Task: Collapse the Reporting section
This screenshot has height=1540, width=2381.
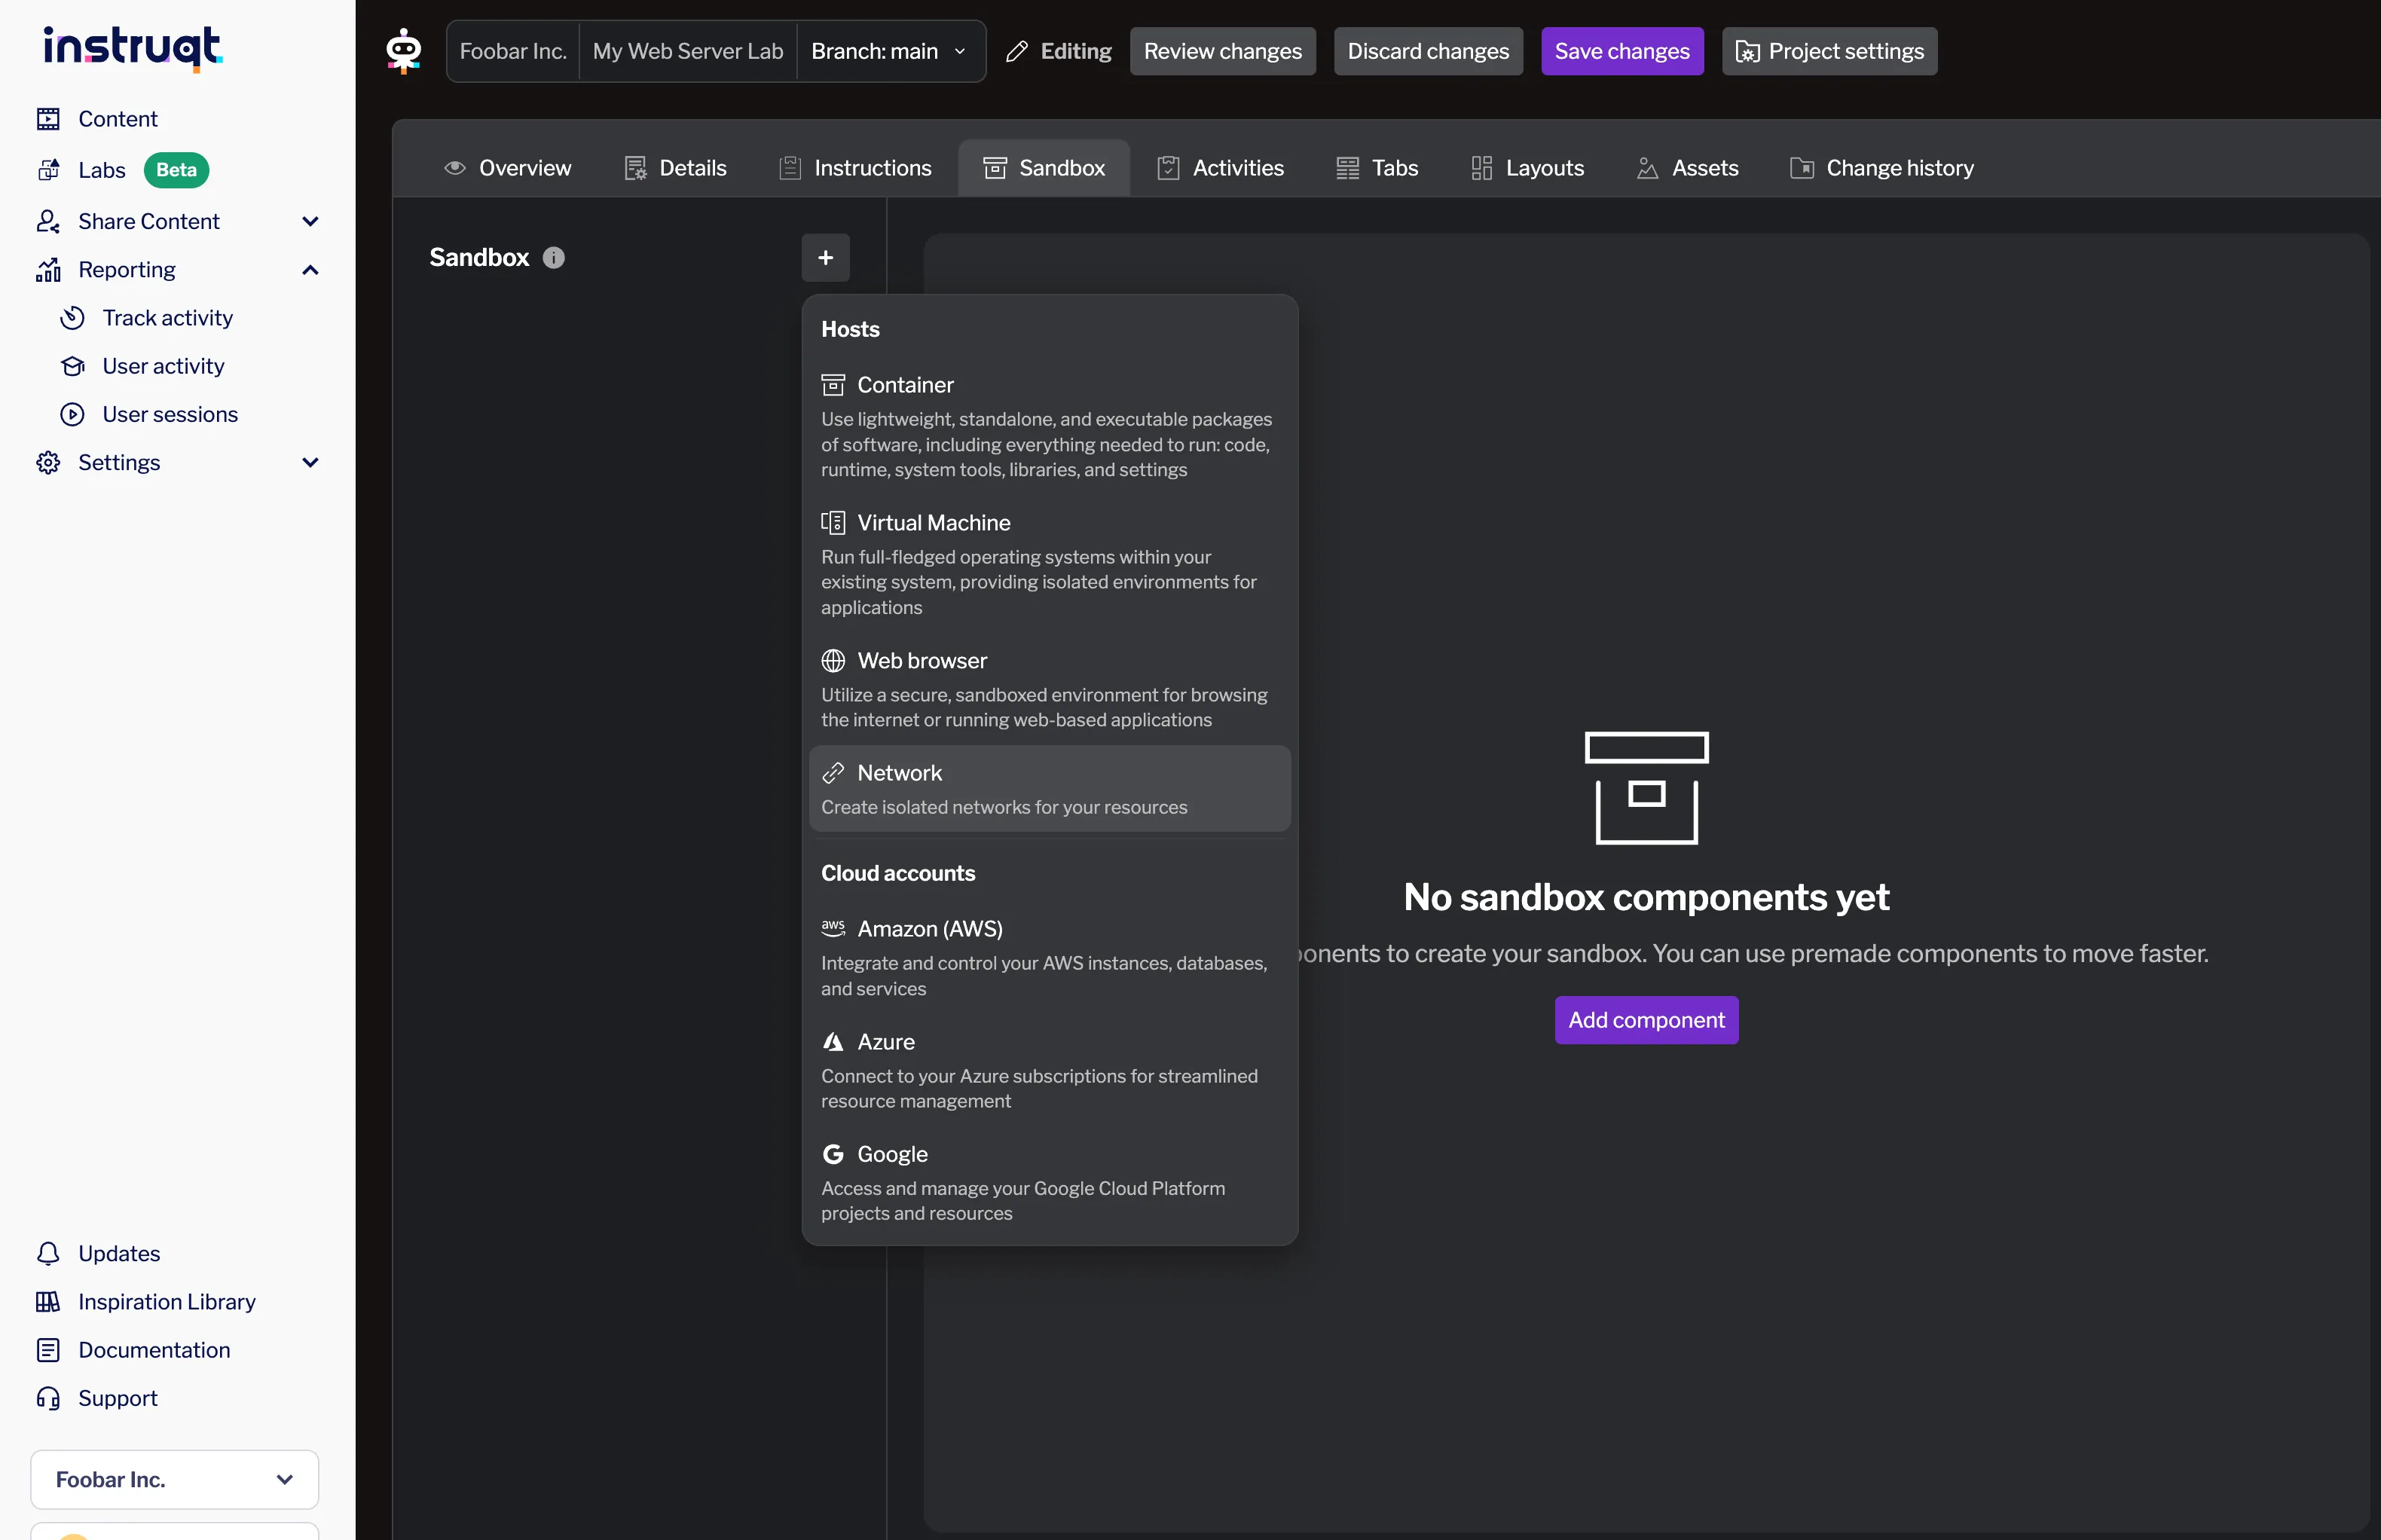Action: coord(310,270)
